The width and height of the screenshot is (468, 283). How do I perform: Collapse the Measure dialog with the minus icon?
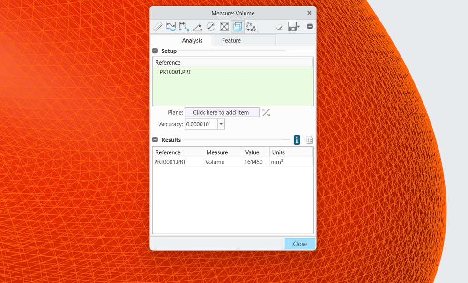pos(310,26)
